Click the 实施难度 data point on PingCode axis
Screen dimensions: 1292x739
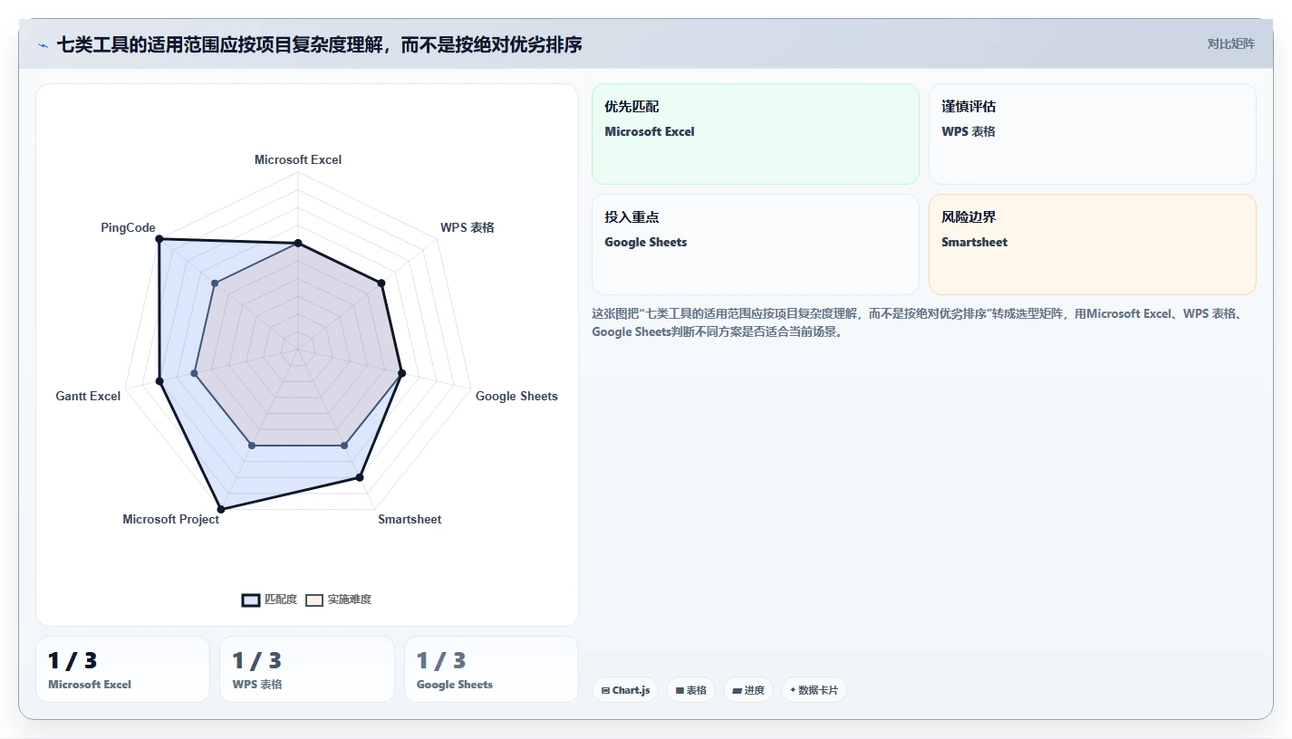(x=214, y=283)
